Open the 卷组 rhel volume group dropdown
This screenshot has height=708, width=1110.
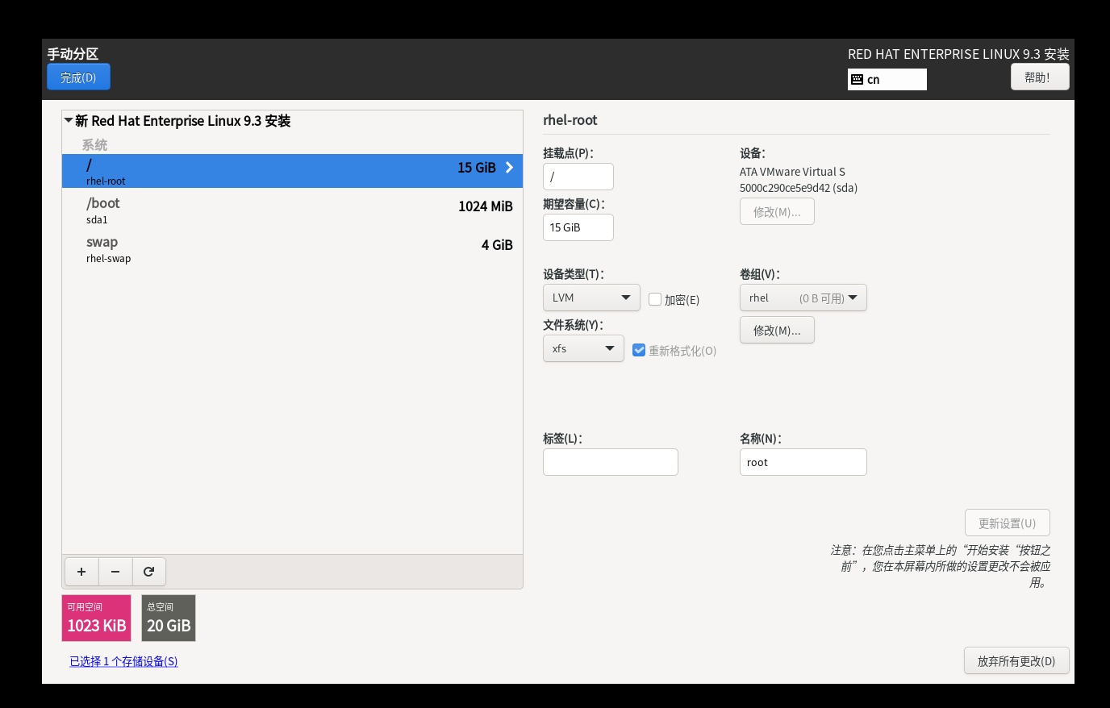tap(803, 297)
